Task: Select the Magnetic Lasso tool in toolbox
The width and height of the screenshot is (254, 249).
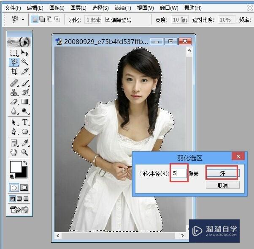Action: 14,62
